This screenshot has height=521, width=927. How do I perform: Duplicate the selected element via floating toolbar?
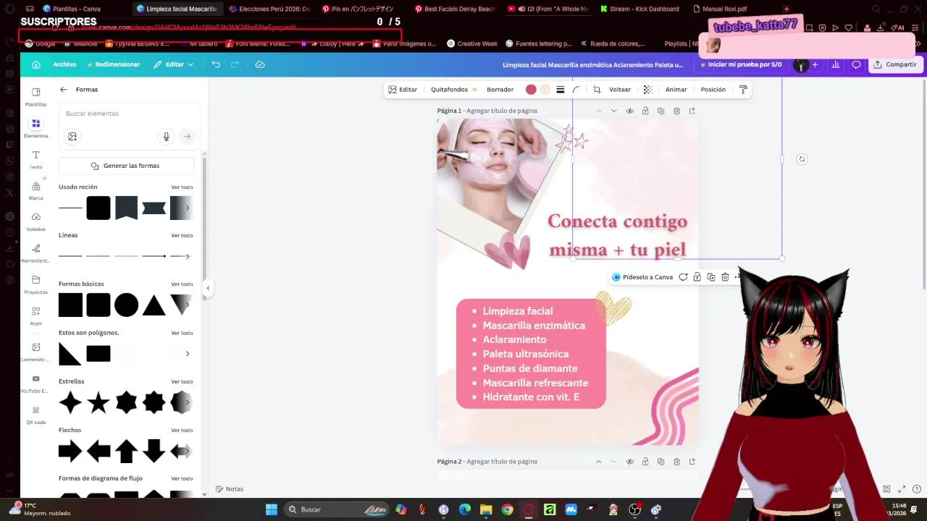tap(711, 277)
